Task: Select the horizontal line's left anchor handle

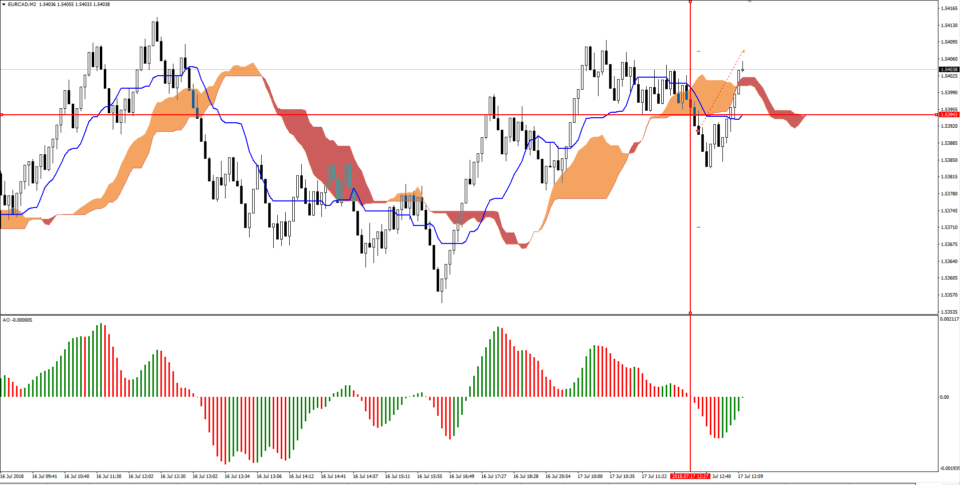Action: click(2, 115)
